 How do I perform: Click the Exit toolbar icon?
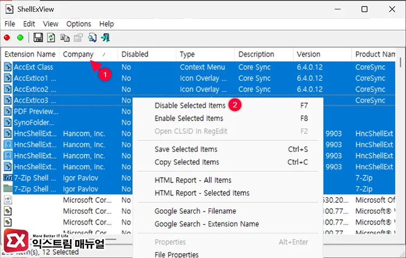pos(106,38)
